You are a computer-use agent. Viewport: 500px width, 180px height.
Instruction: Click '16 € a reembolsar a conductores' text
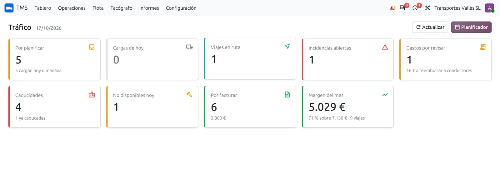pos(439,70)
